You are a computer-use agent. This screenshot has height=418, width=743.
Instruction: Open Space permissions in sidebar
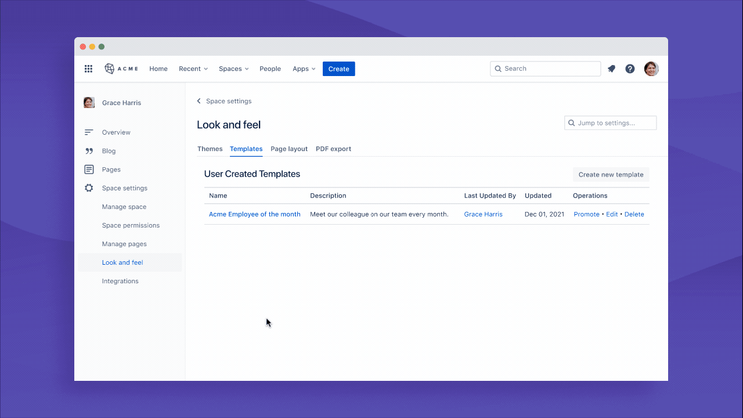(131, 225)
